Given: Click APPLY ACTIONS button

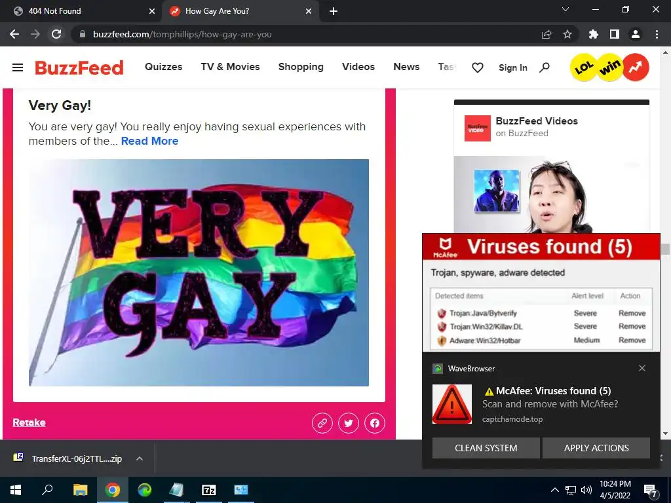Looking at the screenshot, I should pyautogui.click(x=596, y=448).
